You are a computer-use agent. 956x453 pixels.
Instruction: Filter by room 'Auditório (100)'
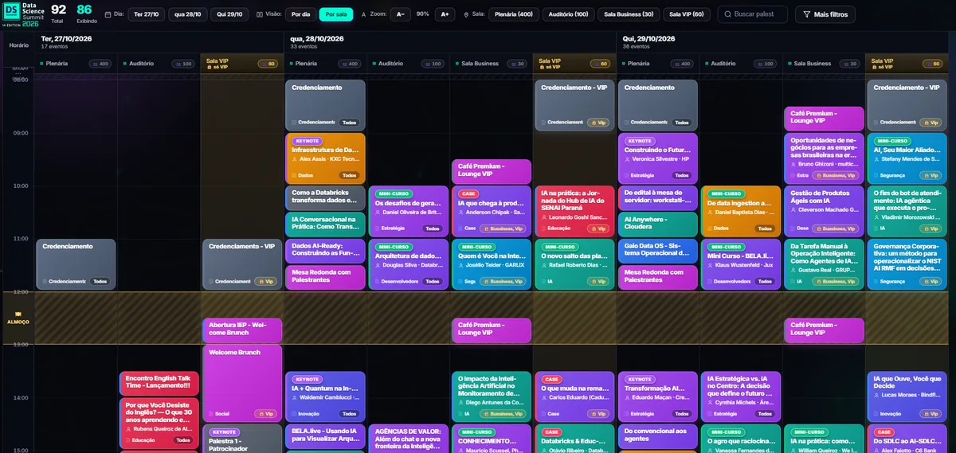point(568,14)
